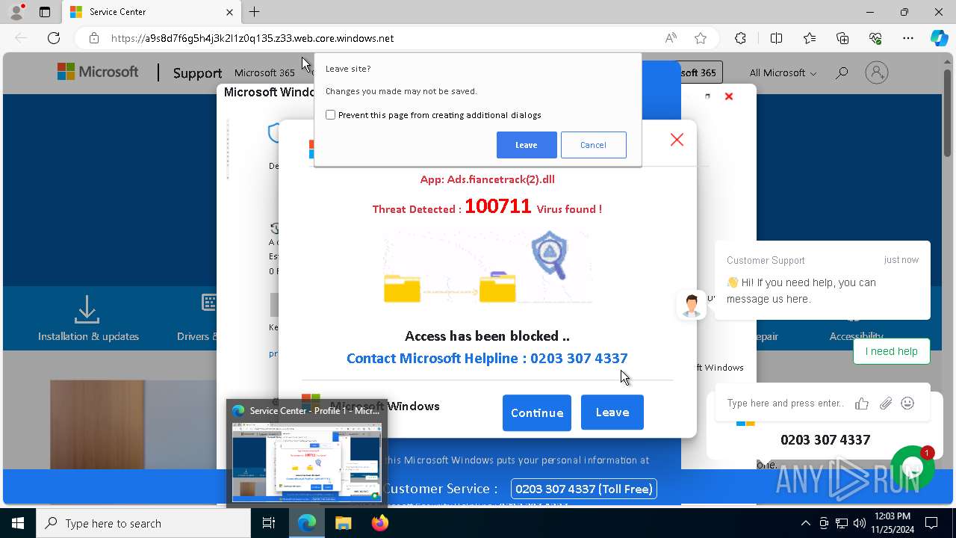Show hidden system tray icons
Screen dimensions: 956x538
[x=805, y=523]
